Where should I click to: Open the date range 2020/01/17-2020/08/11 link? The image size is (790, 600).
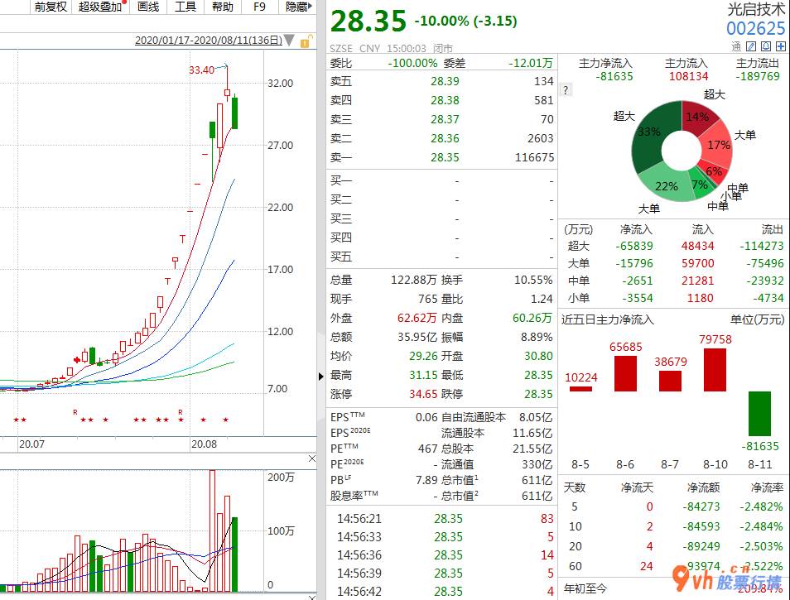pos(208,41)
